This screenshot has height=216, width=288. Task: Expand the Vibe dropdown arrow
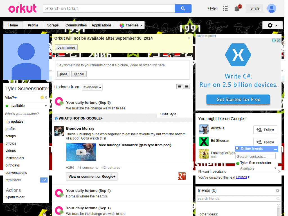(x=15, y=98)
